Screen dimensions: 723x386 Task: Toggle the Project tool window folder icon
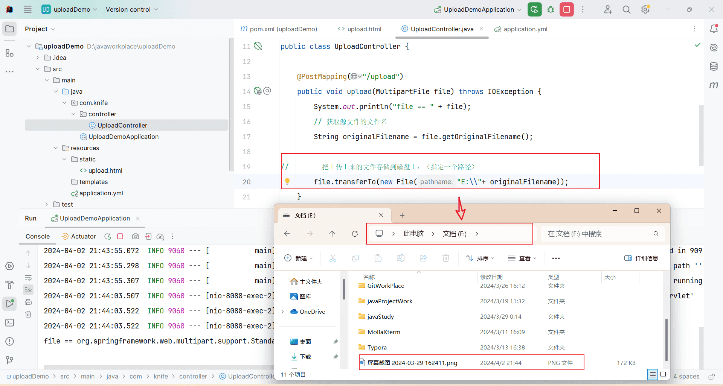tap(9, 29)
